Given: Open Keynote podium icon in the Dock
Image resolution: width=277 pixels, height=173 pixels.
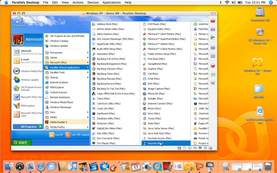Looking at the screenshot, I should click(210, 166).
